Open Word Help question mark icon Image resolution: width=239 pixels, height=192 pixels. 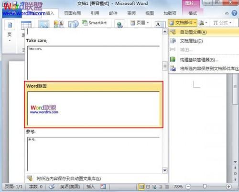tap(234, 13)
